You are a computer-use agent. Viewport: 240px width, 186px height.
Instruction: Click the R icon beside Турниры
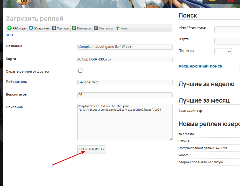[x=54, y=28]
